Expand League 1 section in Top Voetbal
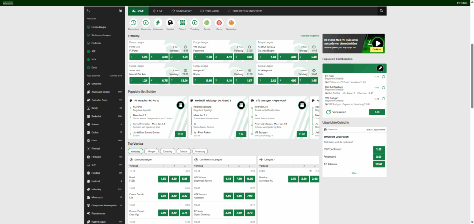The image size is (474, 224). coord(289,159)
